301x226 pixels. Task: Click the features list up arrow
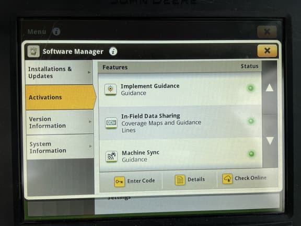pos(269,88)
